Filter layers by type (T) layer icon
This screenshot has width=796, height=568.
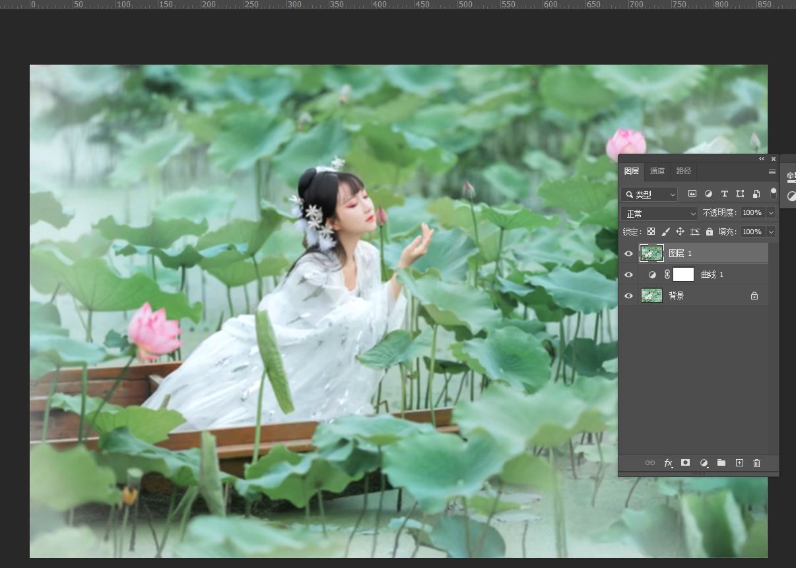click(724, 194)
